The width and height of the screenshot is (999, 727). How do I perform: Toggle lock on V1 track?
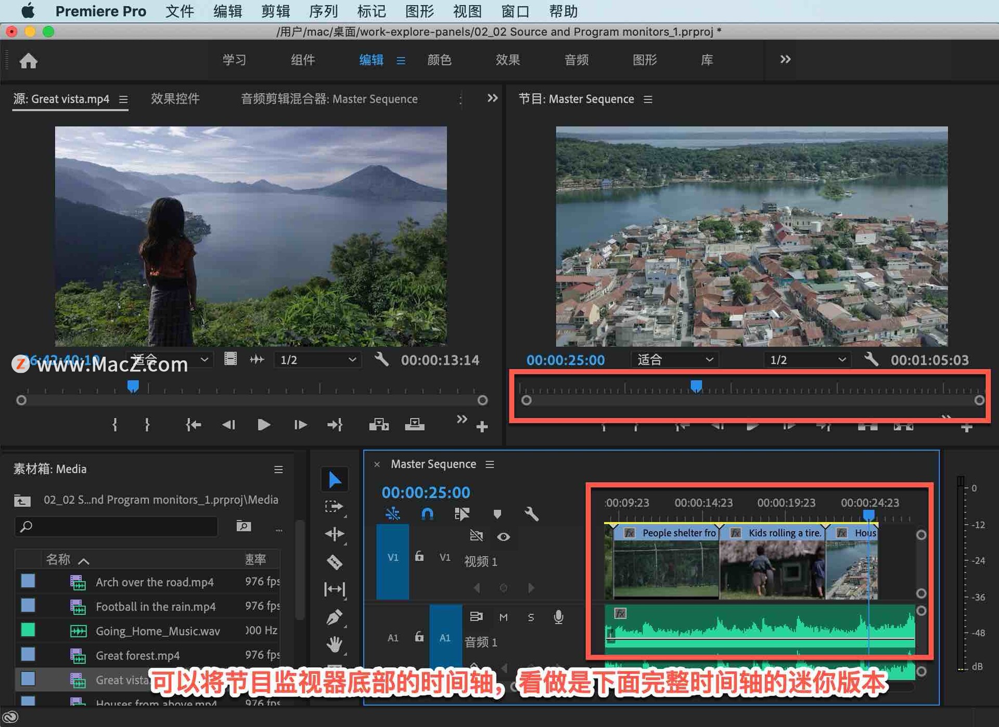pyautogui.click(x=419, y=557)
